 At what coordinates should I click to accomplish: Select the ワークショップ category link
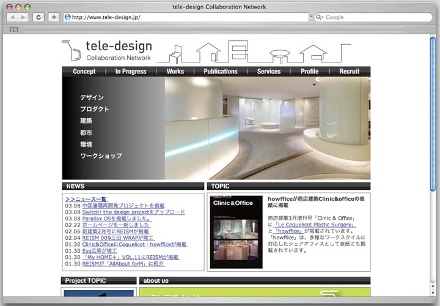[101, 156]
